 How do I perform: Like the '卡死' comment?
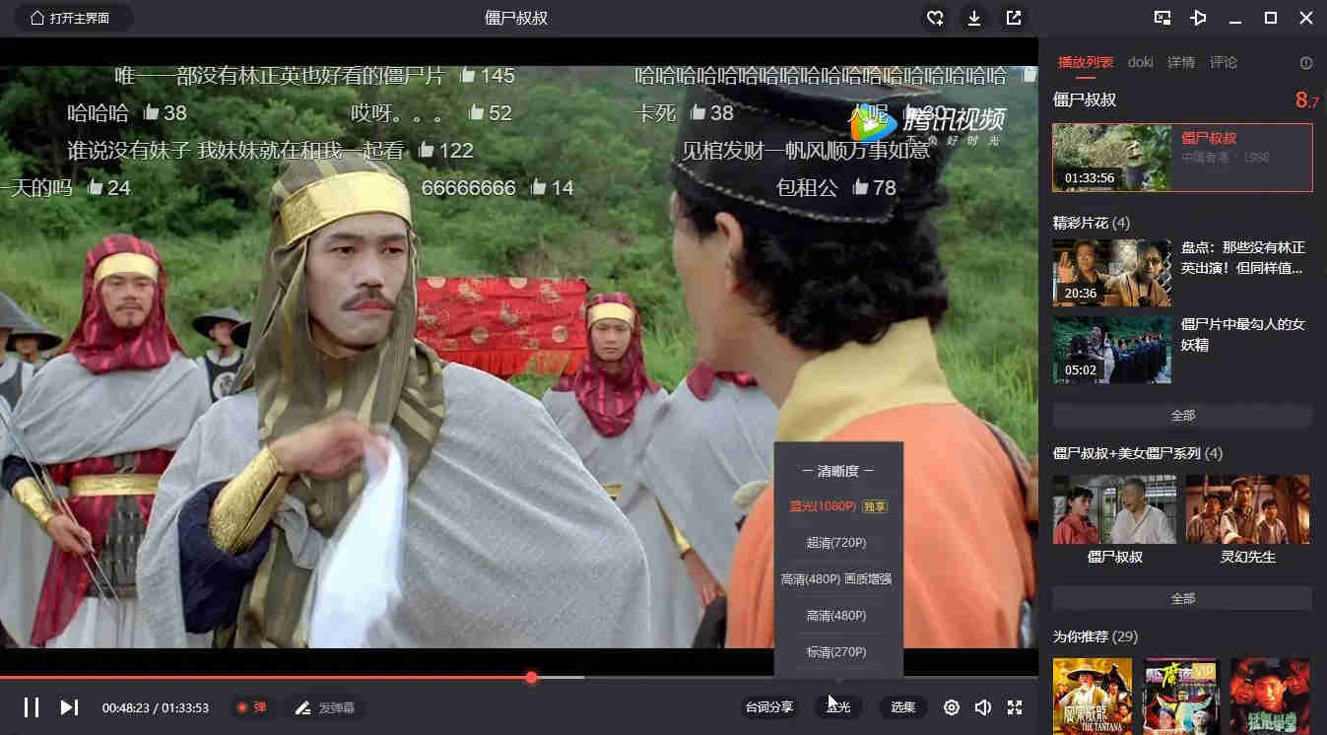[697, 112]
